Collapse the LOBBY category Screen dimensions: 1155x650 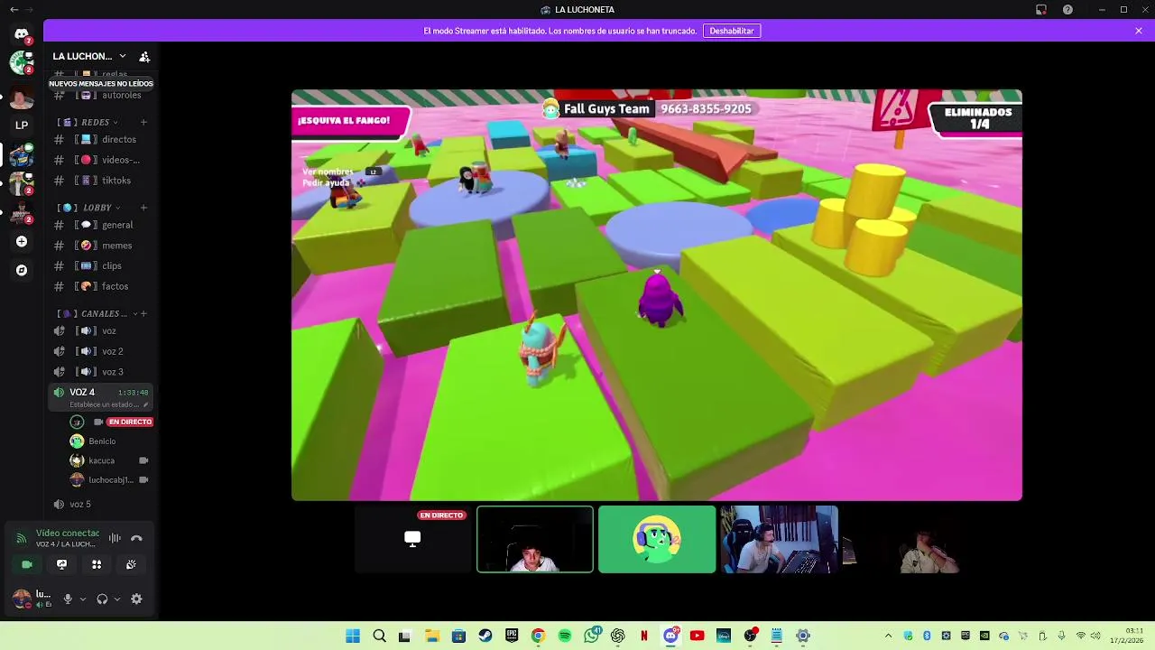(90, 208)
